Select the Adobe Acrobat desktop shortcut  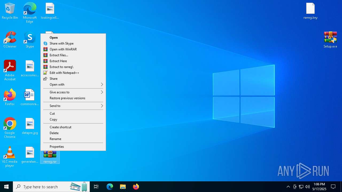10,70
